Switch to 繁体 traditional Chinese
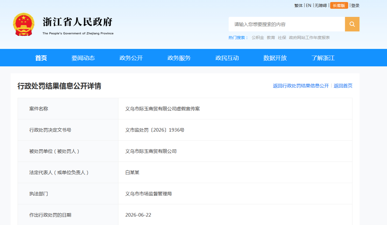This screenshot has width=387, height=225. click(x=298, y=6)
